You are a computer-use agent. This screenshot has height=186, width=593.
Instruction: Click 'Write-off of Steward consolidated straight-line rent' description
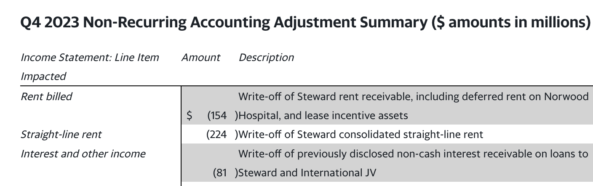click(361, 135)
